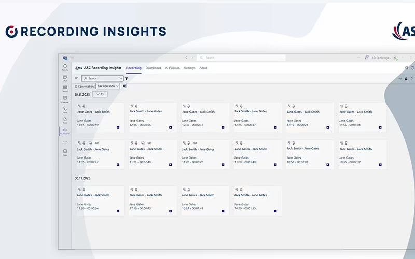415x259 pixels.
Task: Click the 08.11.2023 date heading
Action: 82,178
